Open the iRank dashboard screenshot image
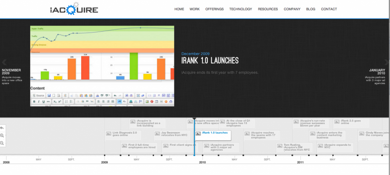Screen dimensions: 390x175 pos(102,66)
